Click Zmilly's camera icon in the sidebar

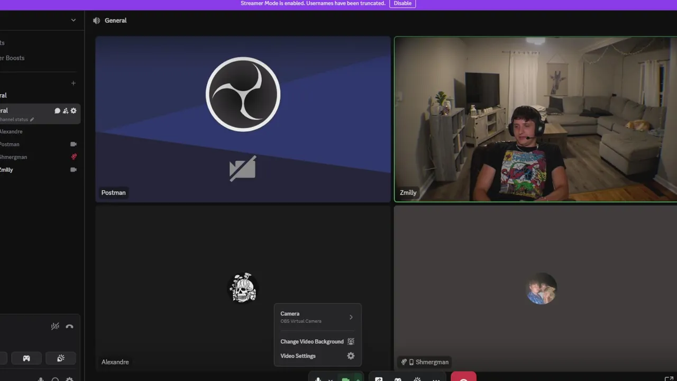pyautogui.click(x=74, y=169)
